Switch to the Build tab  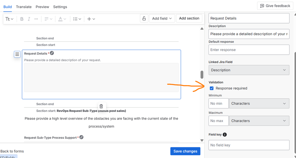pyautogui.click(x=7, y=7)
